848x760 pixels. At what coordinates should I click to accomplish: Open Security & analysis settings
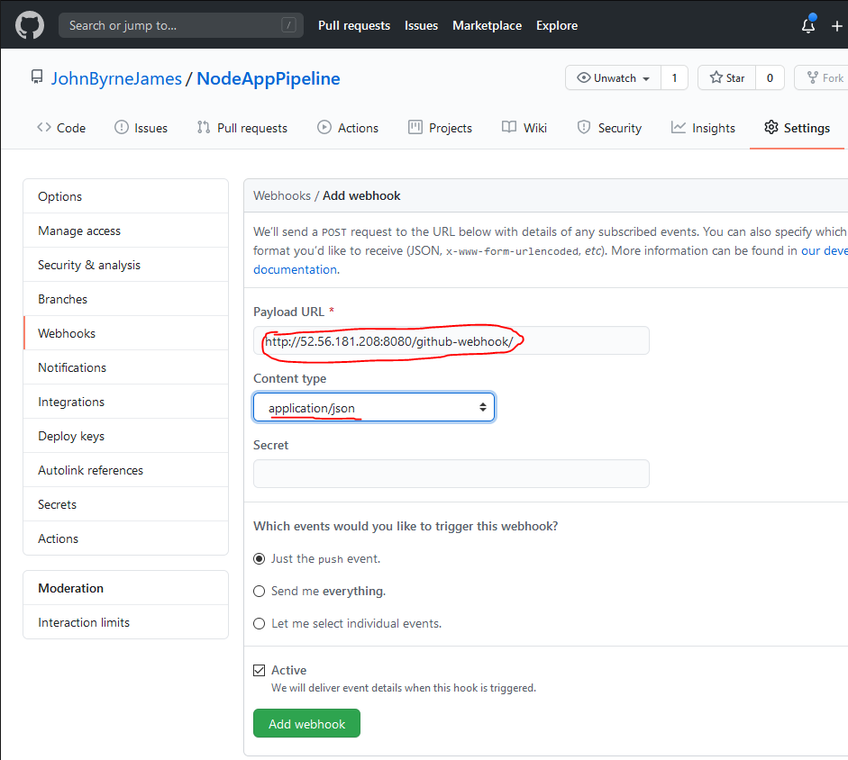coord(125,265)
